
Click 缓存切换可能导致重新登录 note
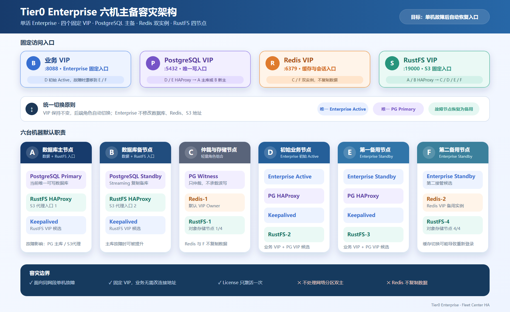[x=448, y=244]
